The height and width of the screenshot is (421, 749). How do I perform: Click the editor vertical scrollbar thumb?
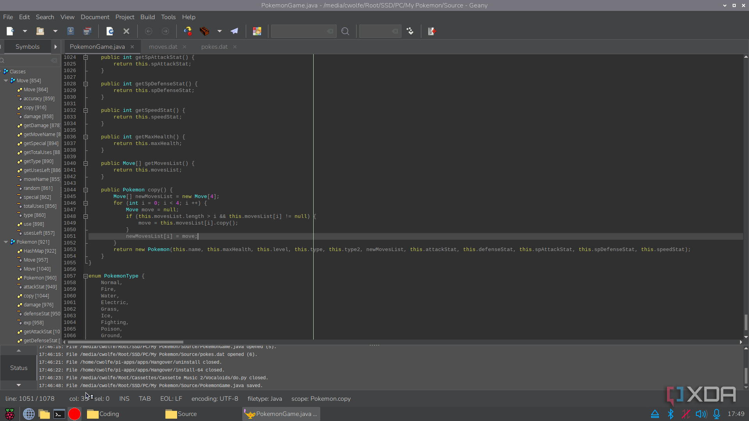tap(746, 322)
